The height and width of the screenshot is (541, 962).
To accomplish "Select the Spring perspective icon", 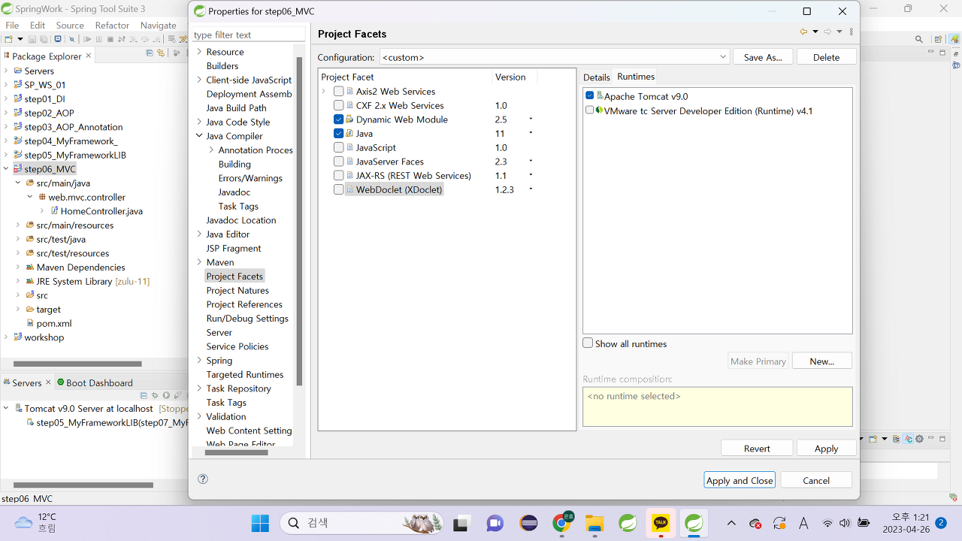I will (x=954, y=39).
